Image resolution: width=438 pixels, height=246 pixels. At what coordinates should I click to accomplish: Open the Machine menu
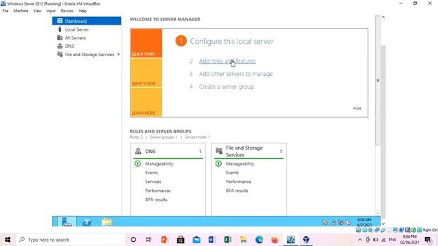pyautogui.click(x=21, y=11)
